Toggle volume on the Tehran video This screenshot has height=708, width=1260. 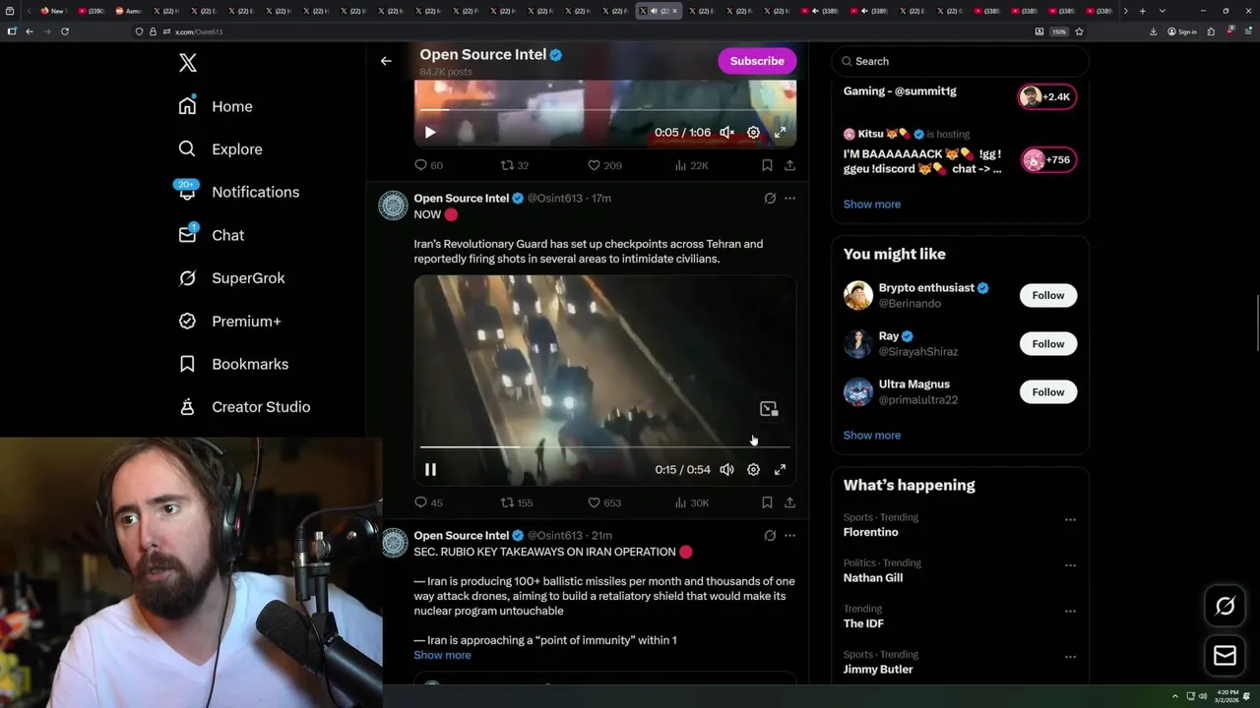point(726,470)
